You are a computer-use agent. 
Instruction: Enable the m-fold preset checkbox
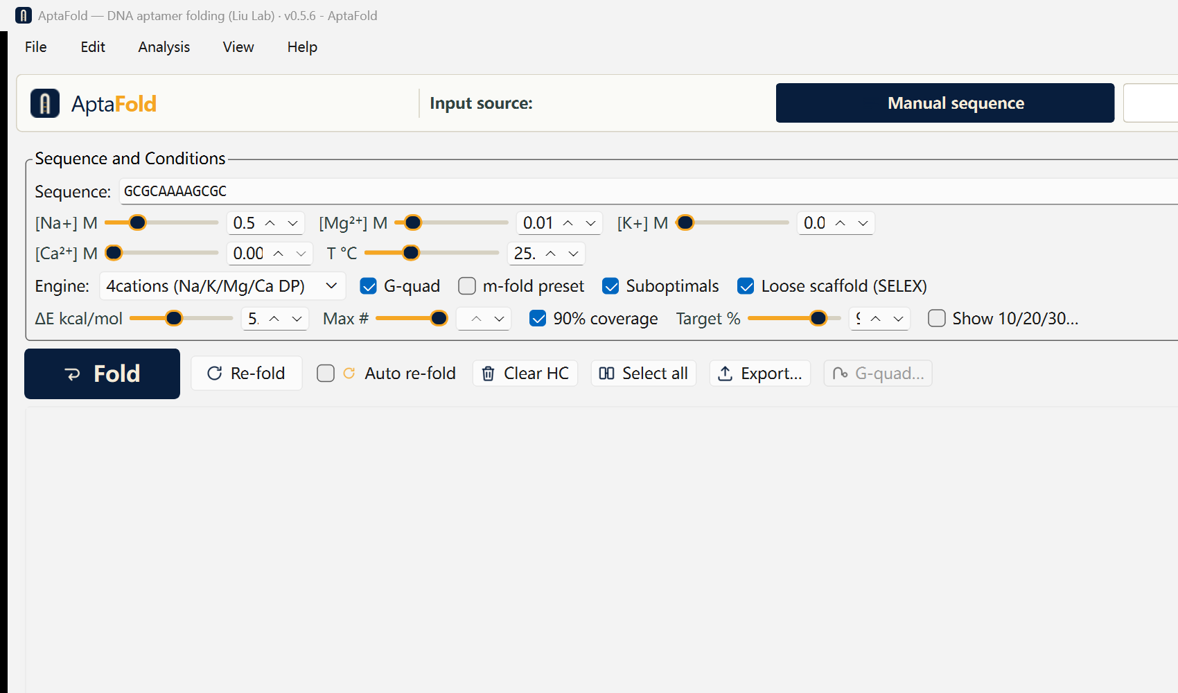pyautogui.click(x=467, y=286)
